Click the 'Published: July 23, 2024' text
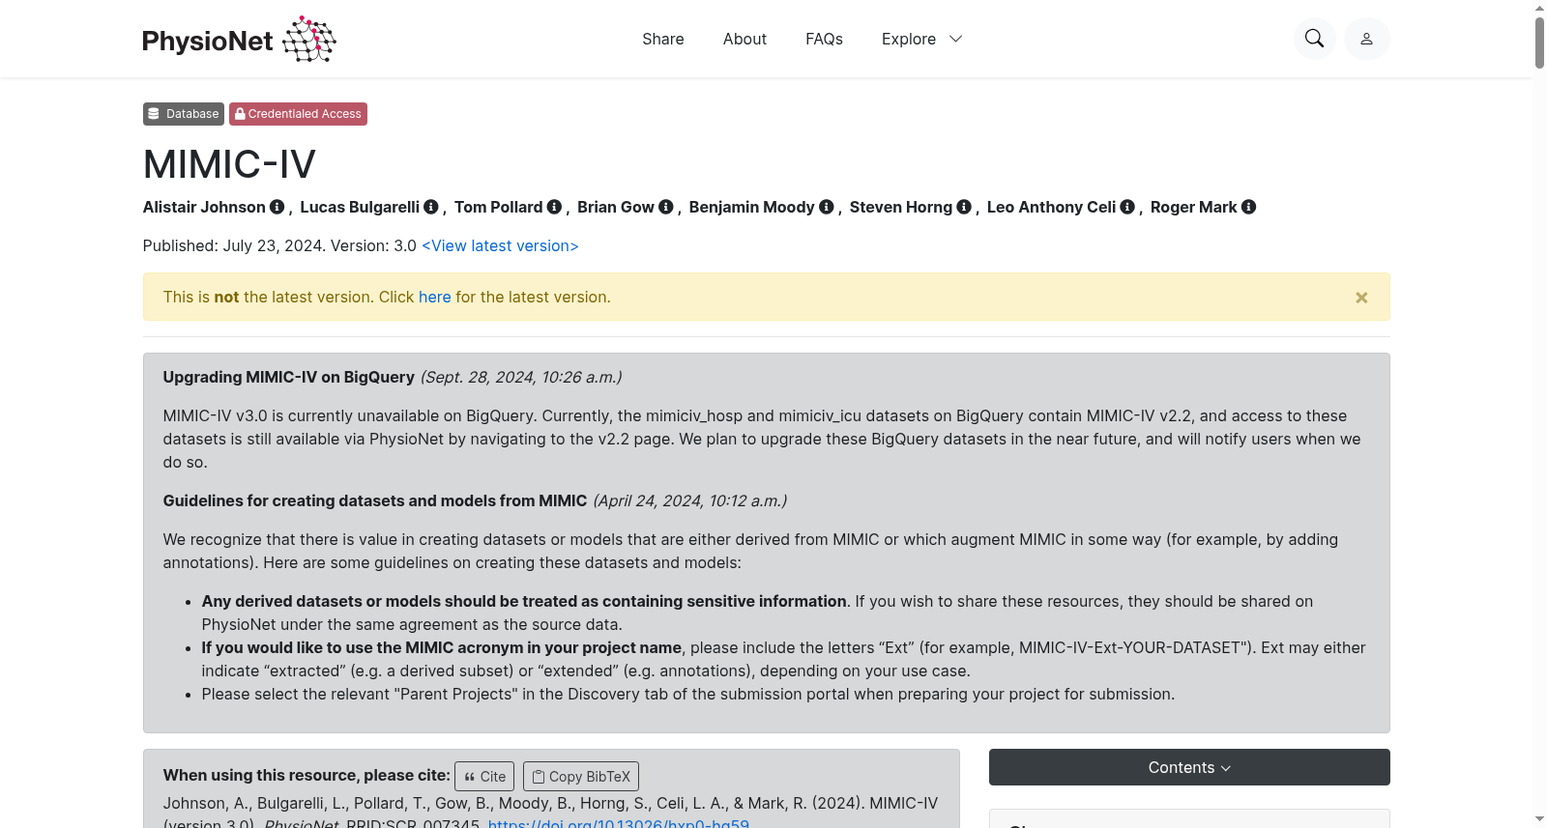Screen dimensions: 1547x828 pos(234,245)
